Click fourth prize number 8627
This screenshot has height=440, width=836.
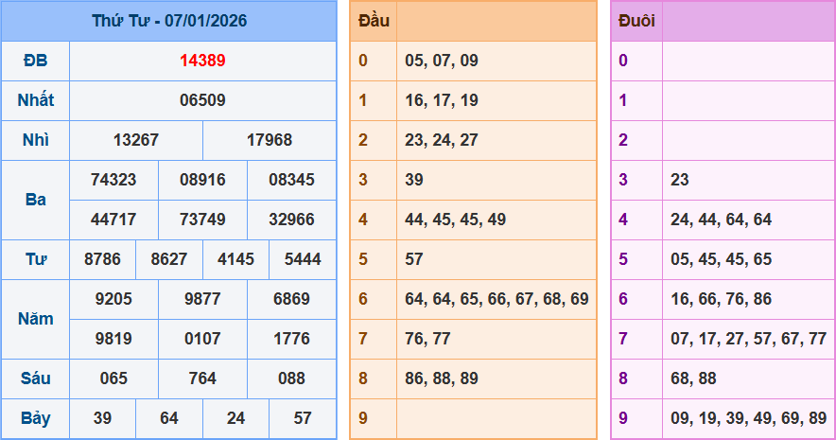click(x=169, y=259)
